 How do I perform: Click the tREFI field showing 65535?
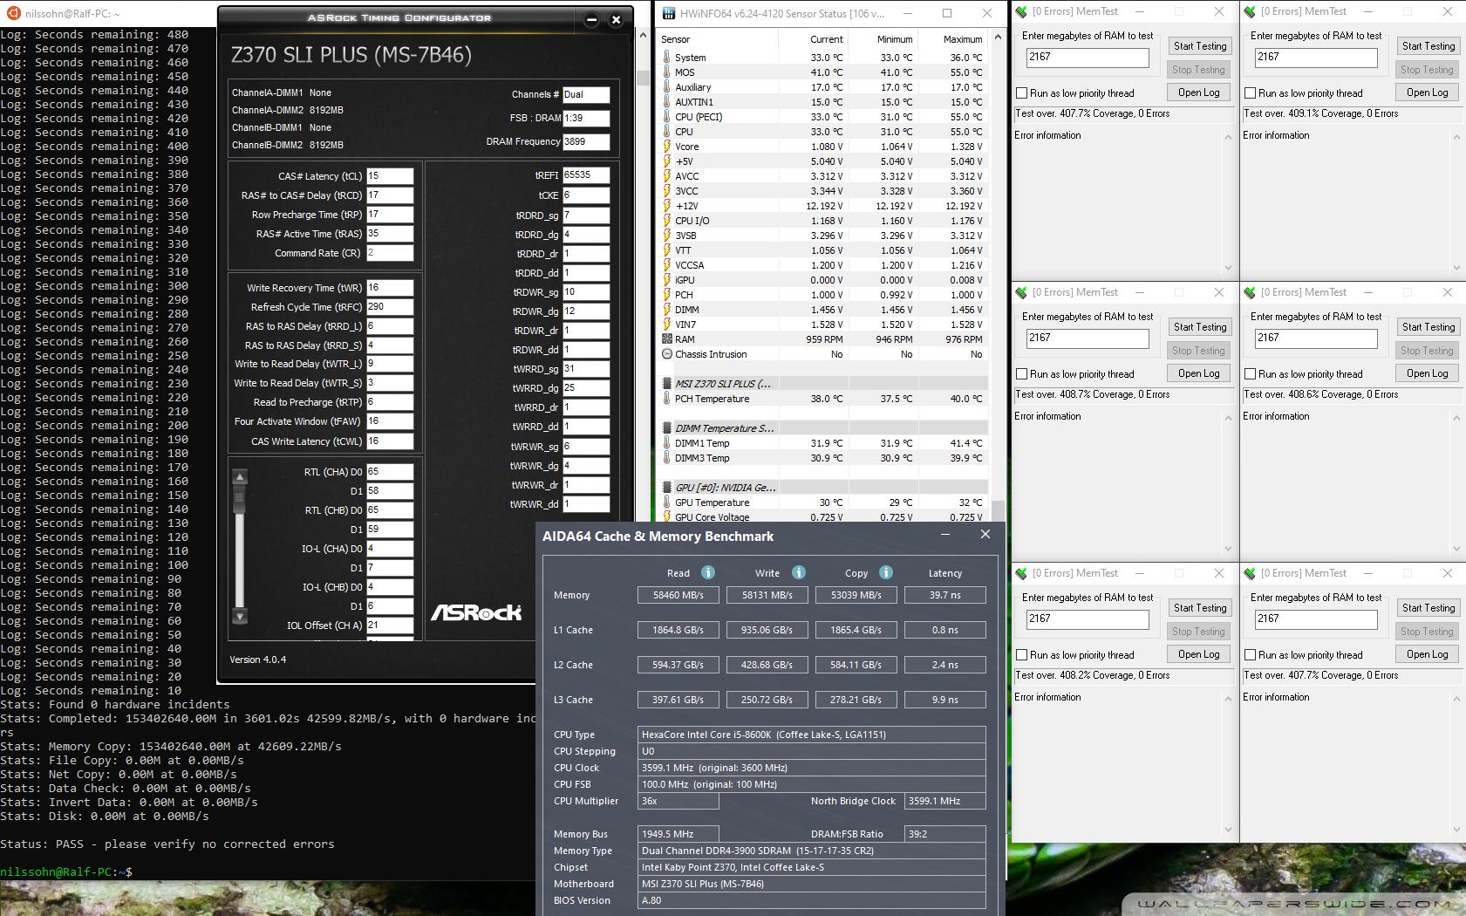tap(586, 175)
